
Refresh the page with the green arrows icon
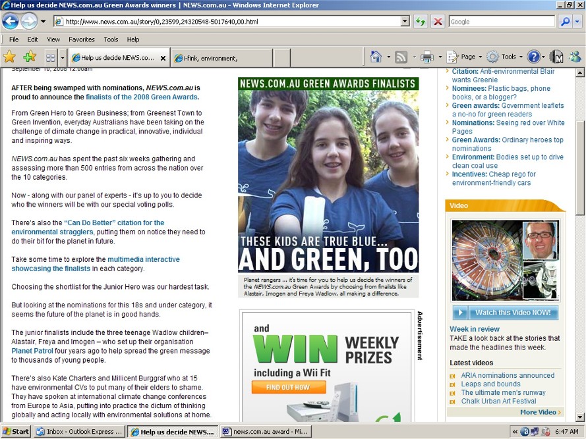[x=421, y=22]
